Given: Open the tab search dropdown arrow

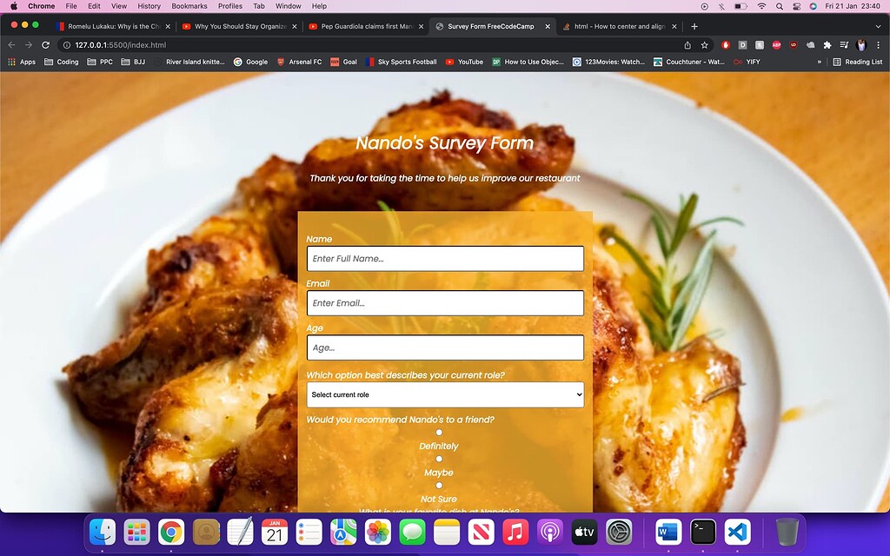Looking at the screenshot, I should (878, 26).
